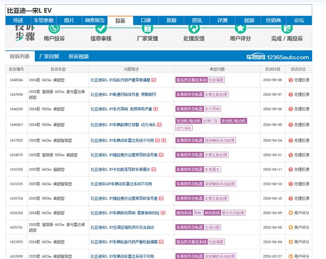Switch to the 厂家回复 tab

[49, 56]
